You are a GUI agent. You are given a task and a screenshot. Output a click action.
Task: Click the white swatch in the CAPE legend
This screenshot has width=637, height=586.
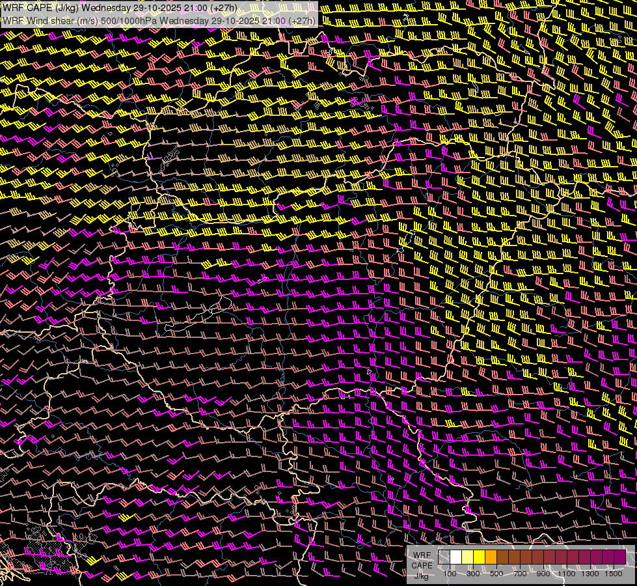tap(456, 557)
